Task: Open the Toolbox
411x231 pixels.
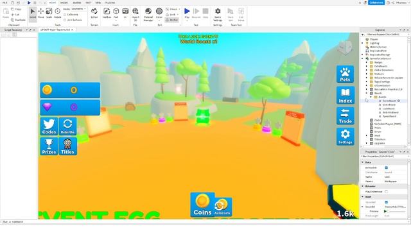Action: [107, 13]
